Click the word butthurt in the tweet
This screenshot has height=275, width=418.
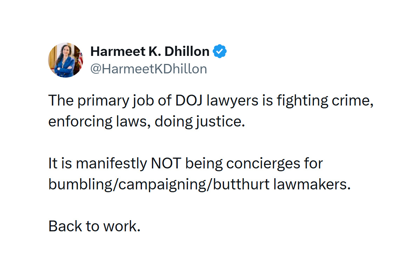241,184
